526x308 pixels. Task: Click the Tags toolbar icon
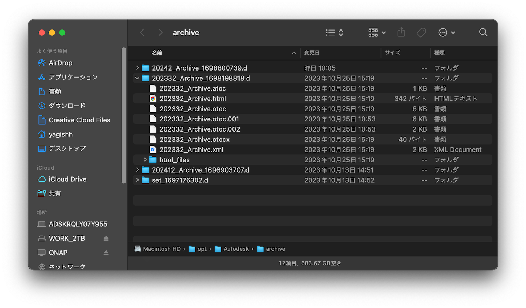click(421, 32)
